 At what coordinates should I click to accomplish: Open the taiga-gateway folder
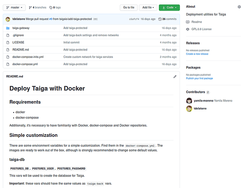point(21,28)
